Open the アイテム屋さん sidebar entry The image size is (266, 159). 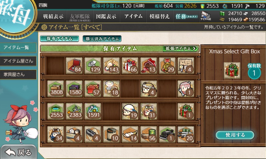pyautogui.click(x=18, y=61)
